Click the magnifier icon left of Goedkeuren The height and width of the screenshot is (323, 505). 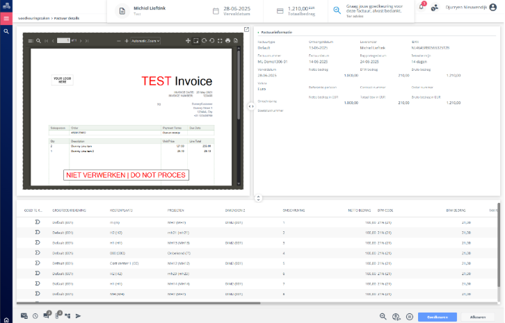pyautogui.click(x=383, y=317)
